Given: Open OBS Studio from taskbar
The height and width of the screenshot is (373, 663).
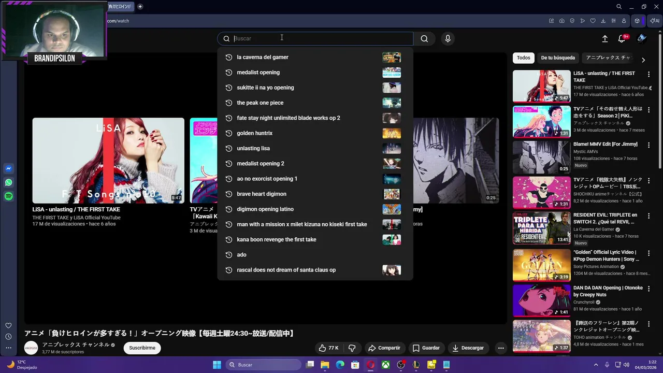Looking at the screenshot, I should 401,365.
